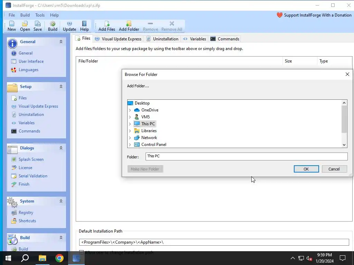The image size is (354, 265).
Task: Open the Help menu in the menu bar
Action: [54, 15]
